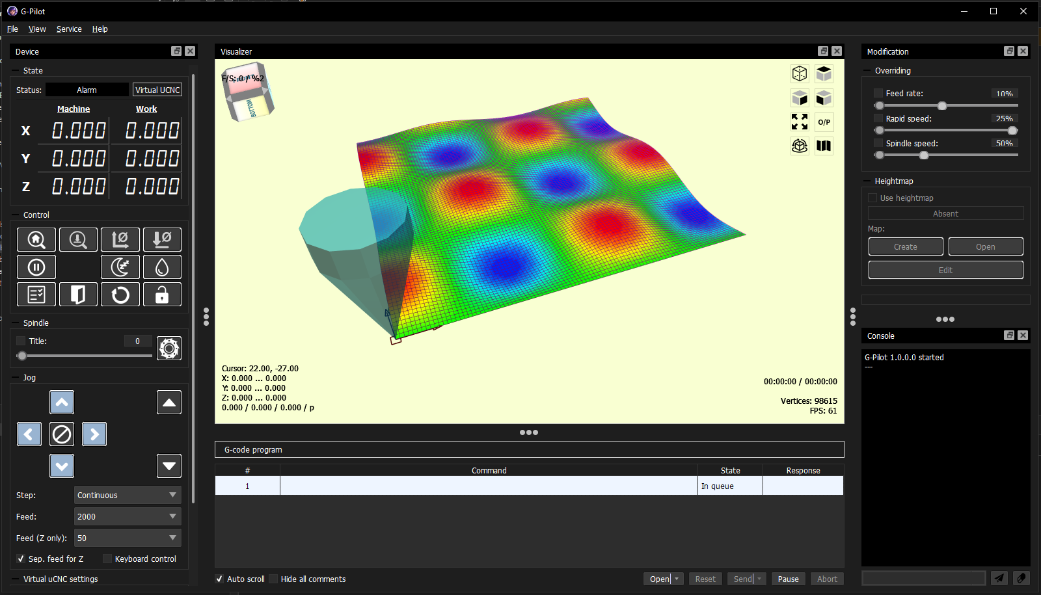This screenshot has height=595, width=1041.
Task: Check Hide all comments below program table
Action: click(273, 579)
